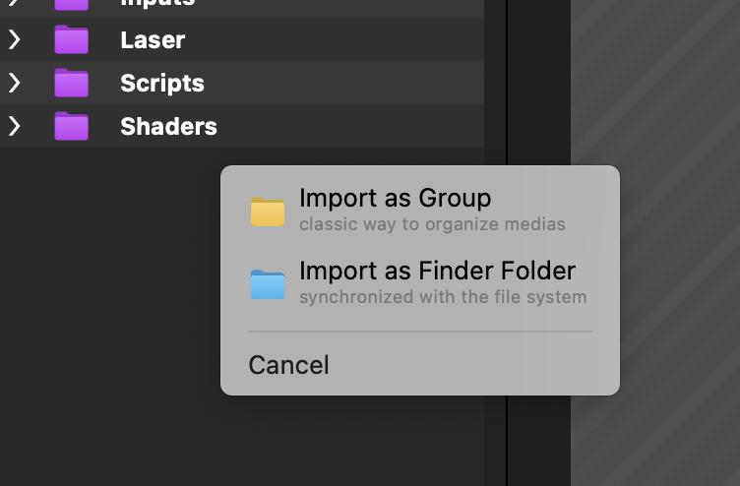Click the purple Laser folder icon
740x486 pixels.
pyautogui.click(x=71, y=39)
